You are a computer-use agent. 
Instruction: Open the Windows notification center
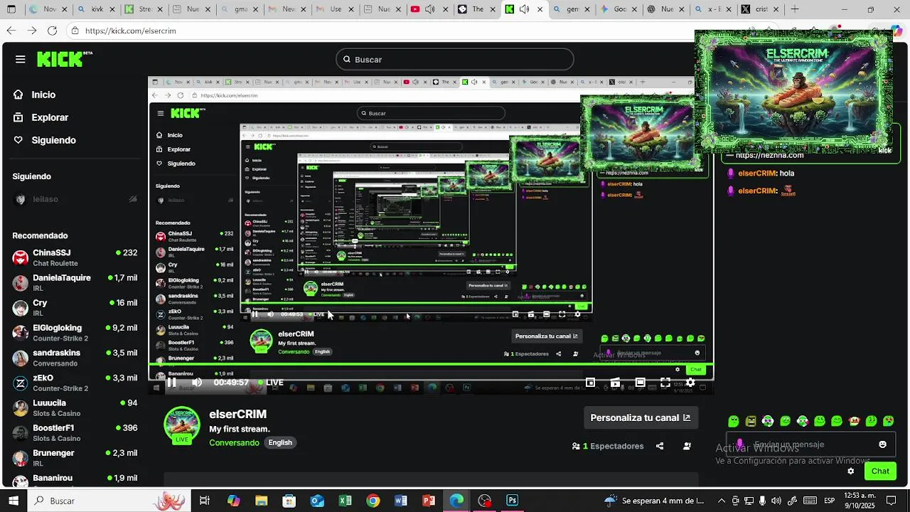[891, 501]
